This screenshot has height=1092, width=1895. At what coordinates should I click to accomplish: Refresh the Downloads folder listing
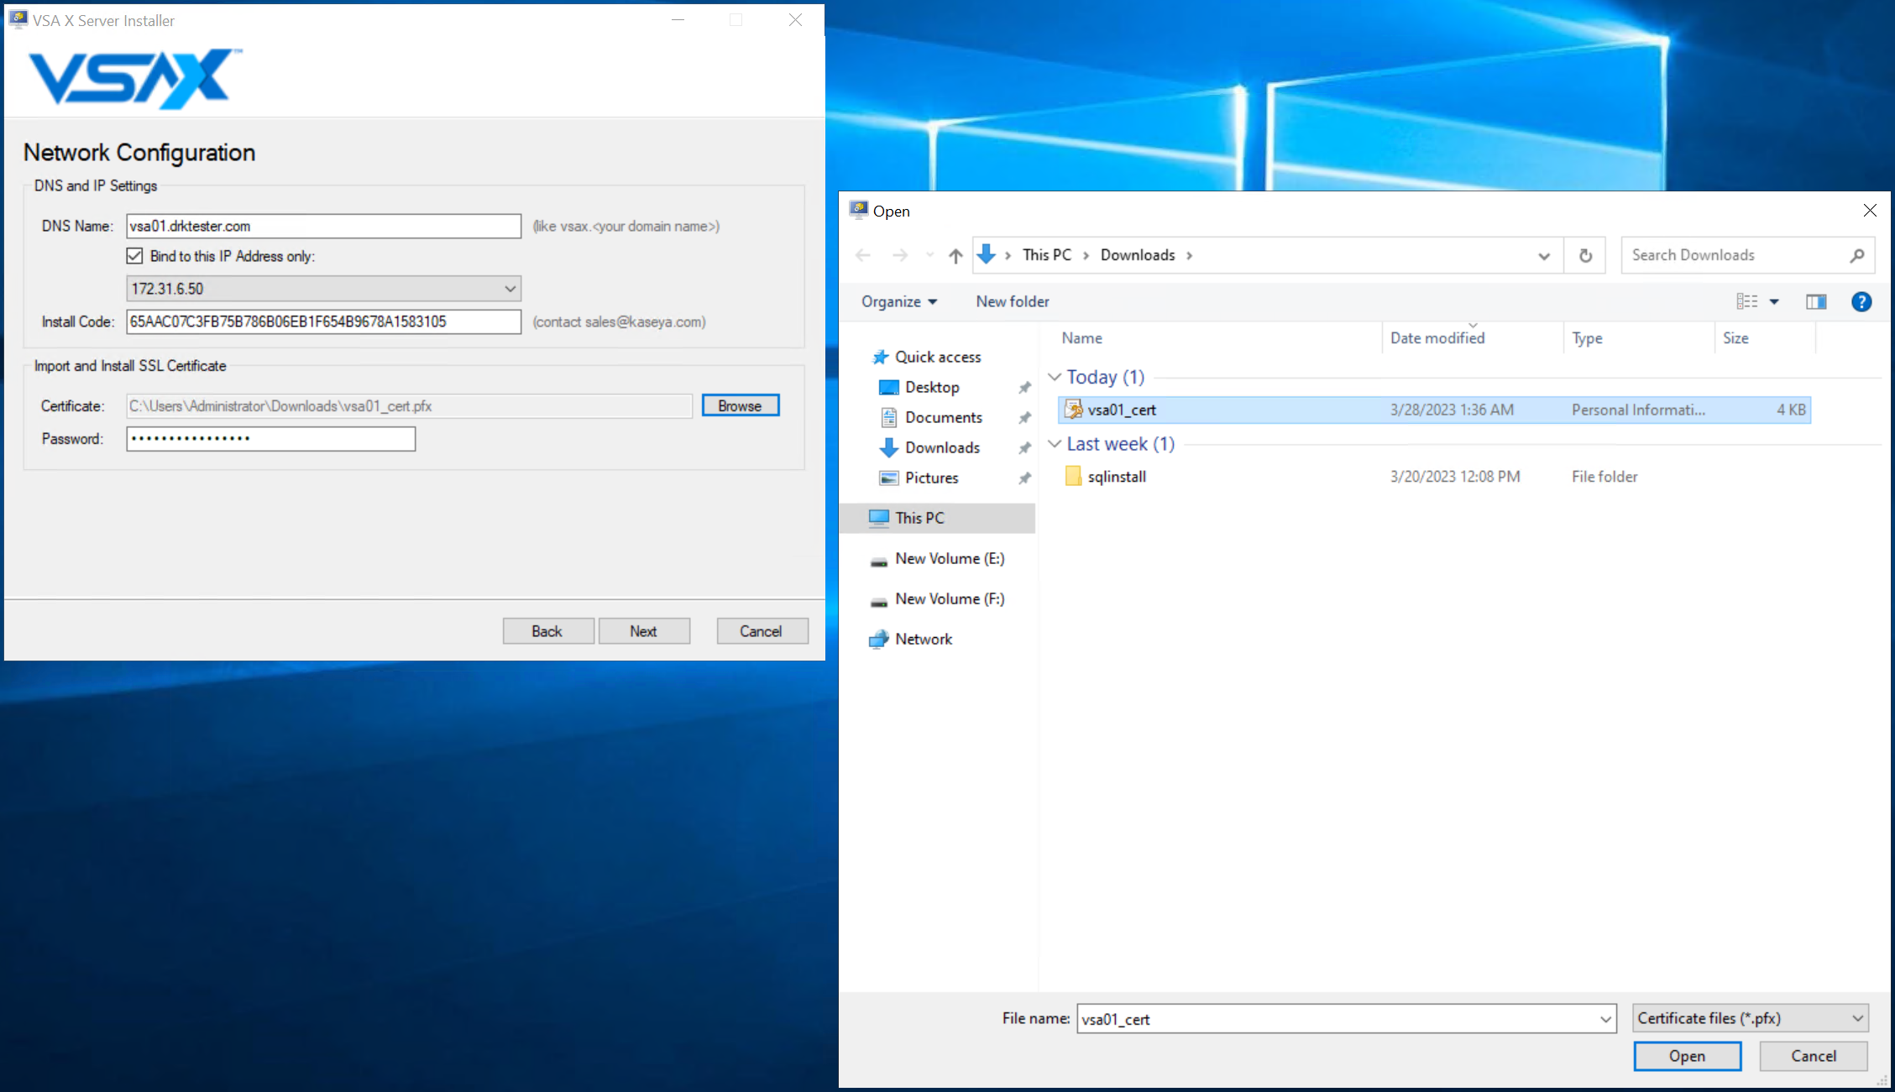point(1585,255)
